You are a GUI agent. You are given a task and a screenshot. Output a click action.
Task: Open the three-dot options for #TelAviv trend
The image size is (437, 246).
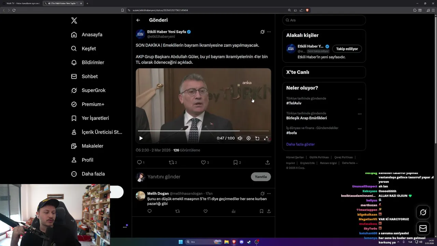(360, 99)
